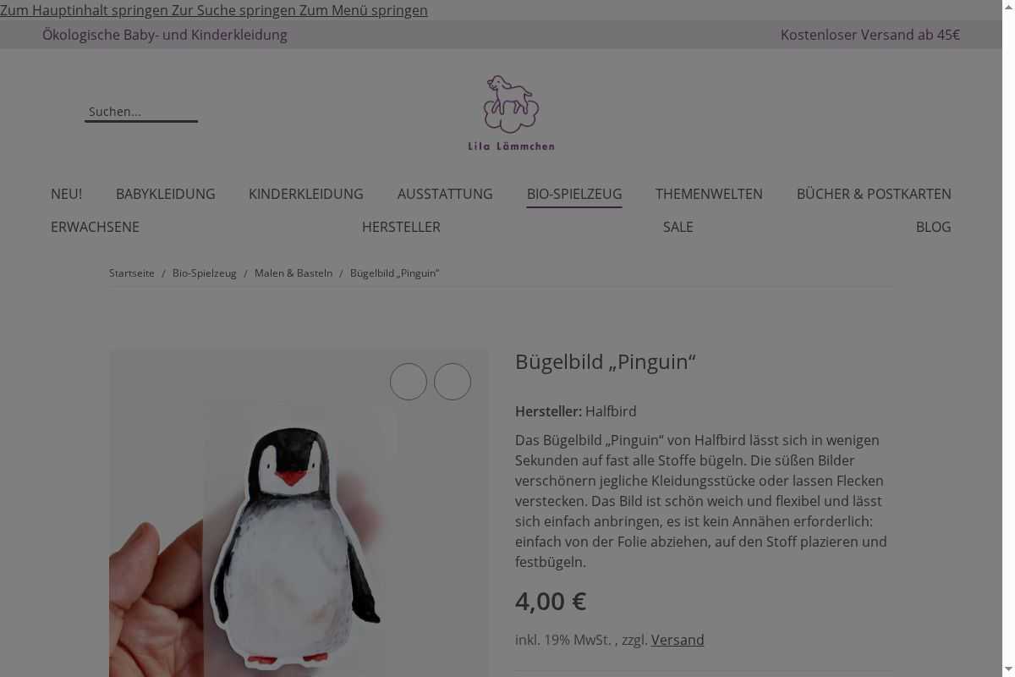The height and width of the screenshot is (677, 1015).
Task: Go to Bücher & Postkarten
Action: pyautogui.click(x=874, y=194)
